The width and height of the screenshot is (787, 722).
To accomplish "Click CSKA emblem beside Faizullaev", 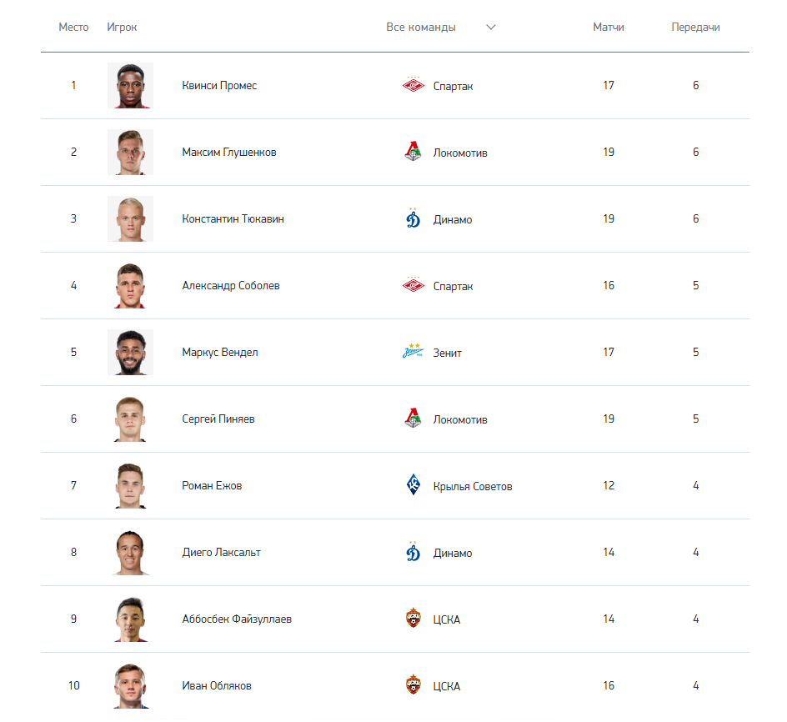I will pos(413,619).
